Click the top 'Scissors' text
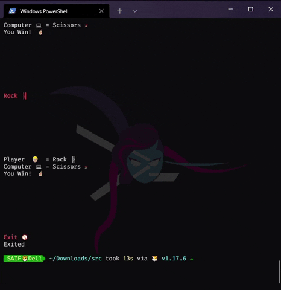The height and width of the screenshot is (290, 281). point(66,25)
